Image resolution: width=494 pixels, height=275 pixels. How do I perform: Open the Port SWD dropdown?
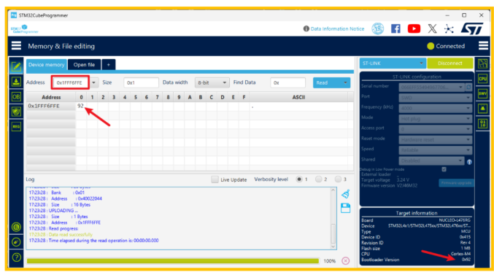click(x=435, y=98)
